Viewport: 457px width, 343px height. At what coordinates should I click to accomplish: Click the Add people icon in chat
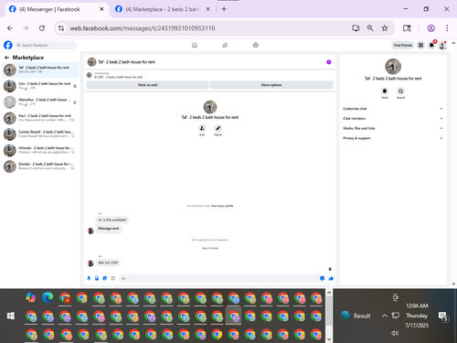202,128
